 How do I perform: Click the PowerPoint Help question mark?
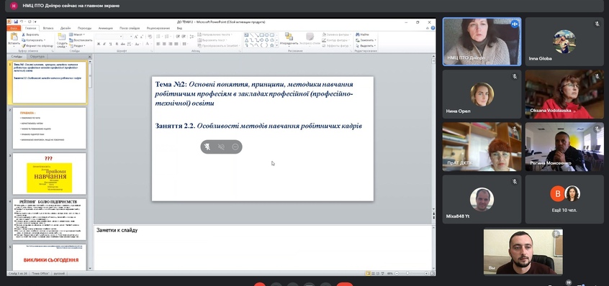tap(433, 28)
